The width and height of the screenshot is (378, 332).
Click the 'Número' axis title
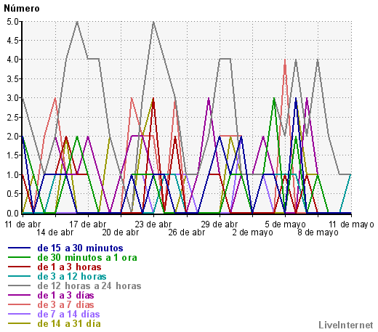coord(22,9)
